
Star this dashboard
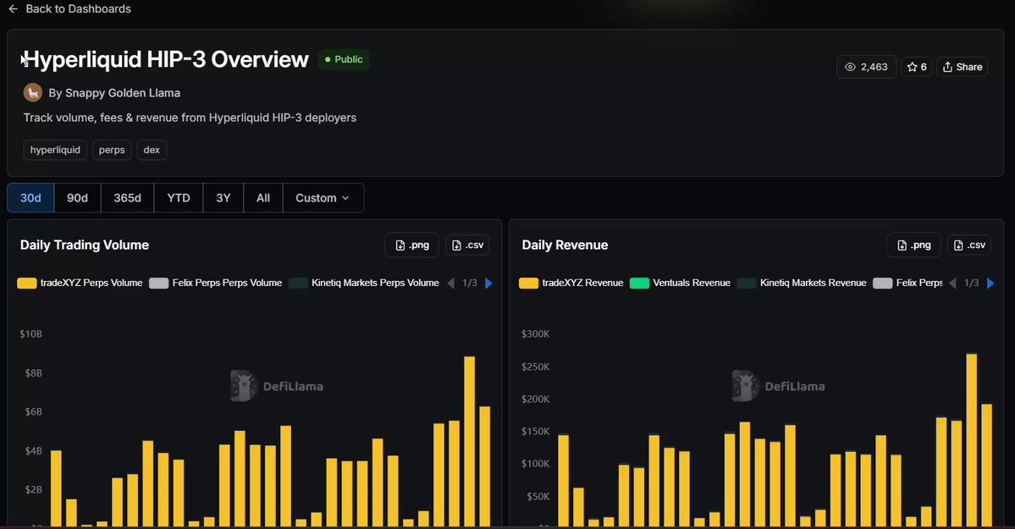tap(917, 67)
